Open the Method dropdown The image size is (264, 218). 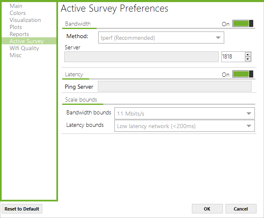click(161, 38)
